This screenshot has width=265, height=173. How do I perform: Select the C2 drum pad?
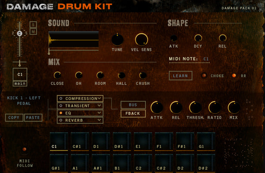click(x=143, y=163)
